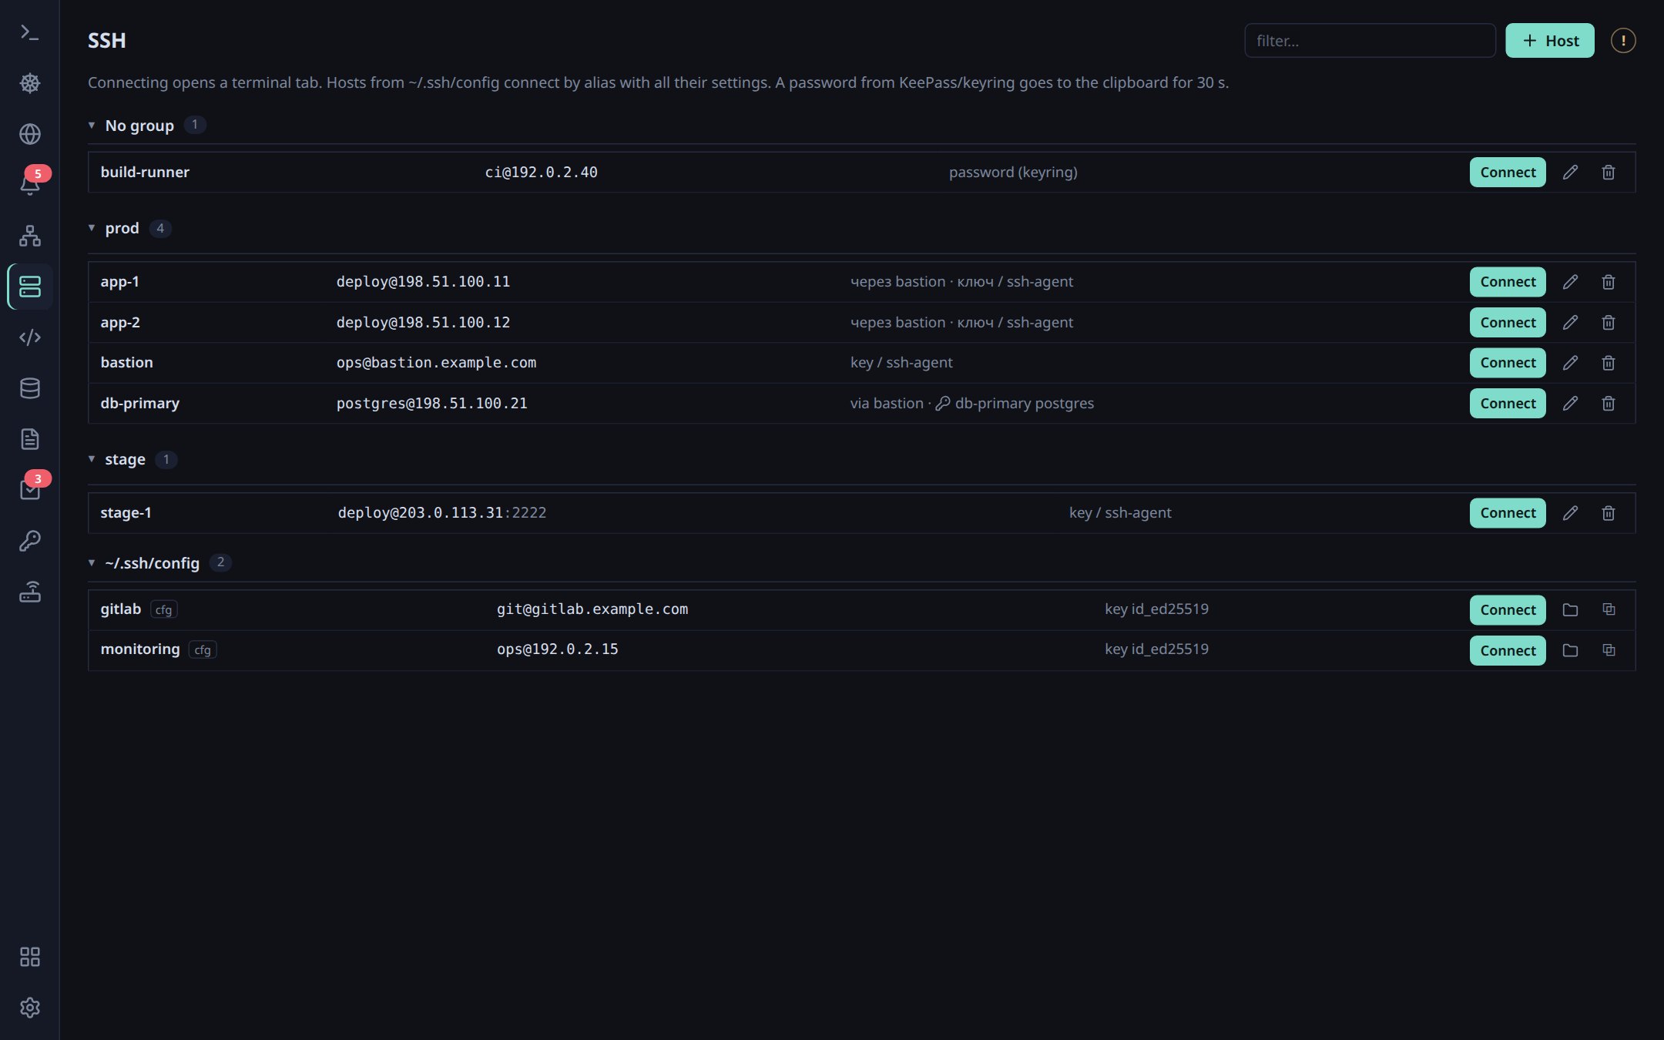
Task: Delete the app-1 host
Action: point(1609,282)
